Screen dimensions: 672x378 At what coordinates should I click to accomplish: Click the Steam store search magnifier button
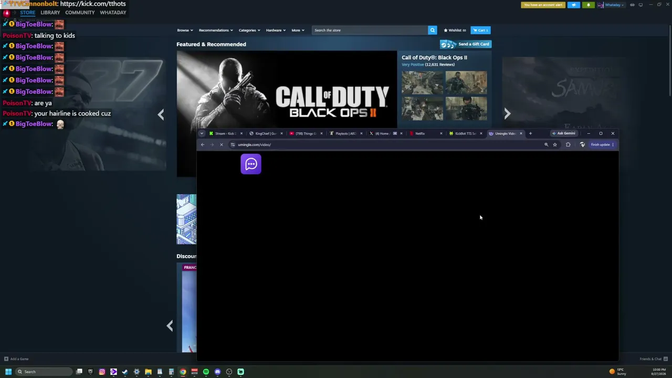click(432, 30)
